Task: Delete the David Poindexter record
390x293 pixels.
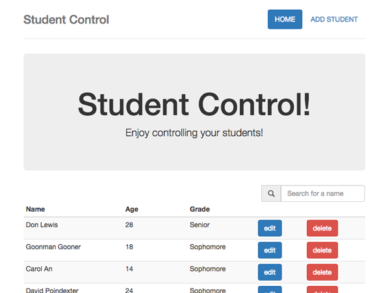Action: tap(322, 290)
